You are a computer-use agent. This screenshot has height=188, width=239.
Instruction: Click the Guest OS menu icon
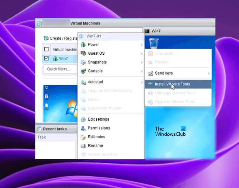[83, 53]
